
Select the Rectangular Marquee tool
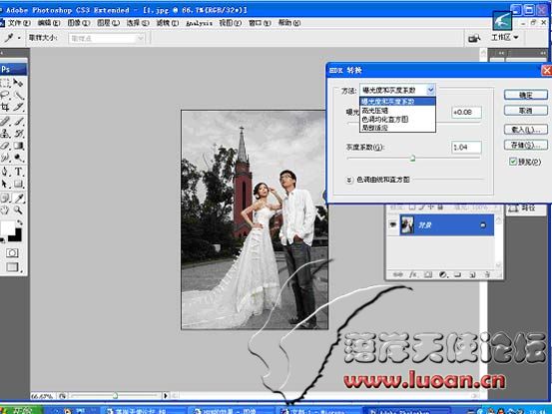pos(5,83)
